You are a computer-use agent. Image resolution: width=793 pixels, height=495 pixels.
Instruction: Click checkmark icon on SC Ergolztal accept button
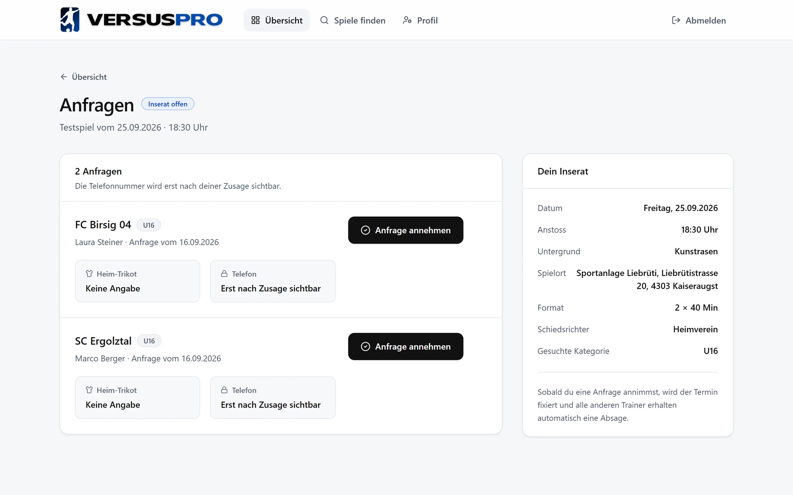point(365,346)
